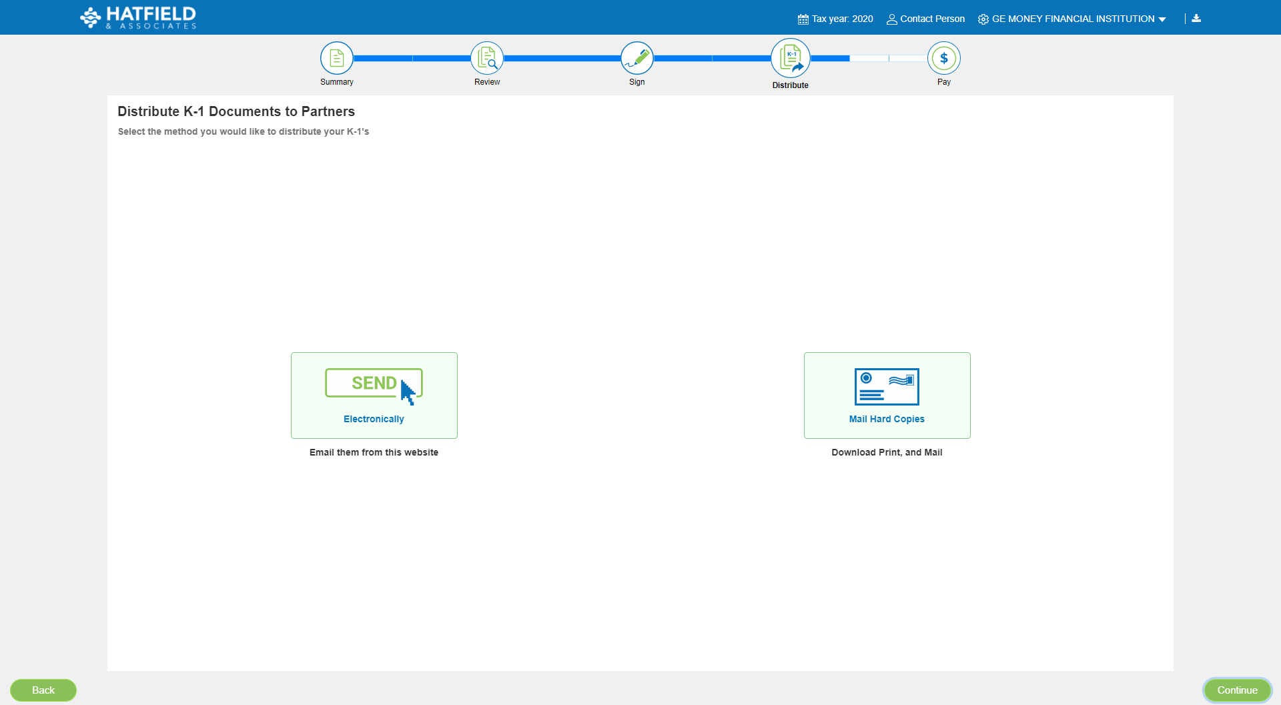Image resolution: width=1281 pixels, height=705 pixels.
Task: Click the Tax year calendar icon
Action: [803, 19]
